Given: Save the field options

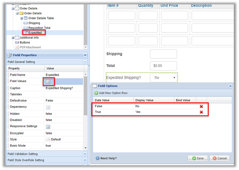Looking at the screenshot, I should [x=198, y=158].
